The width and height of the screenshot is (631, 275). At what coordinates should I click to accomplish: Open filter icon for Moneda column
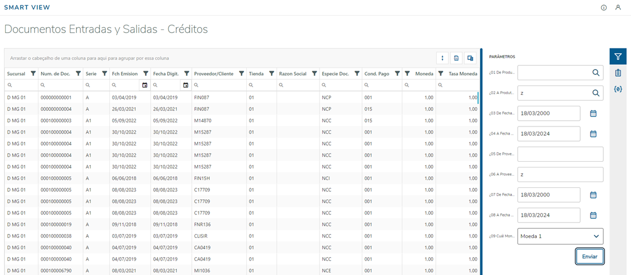click(x=407, y=74)
